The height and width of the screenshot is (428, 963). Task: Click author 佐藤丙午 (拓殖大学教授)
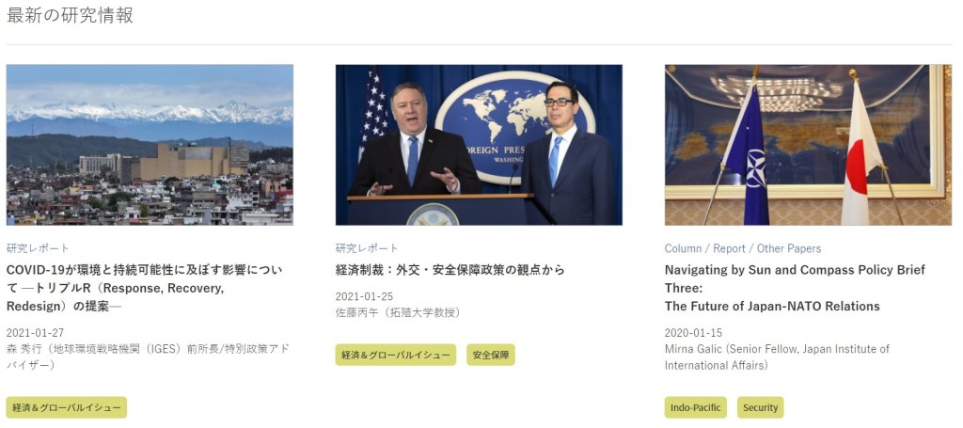398,312
